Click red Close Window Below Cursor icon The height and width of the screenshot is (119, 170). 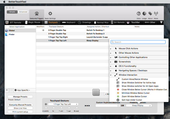[118, 90]
